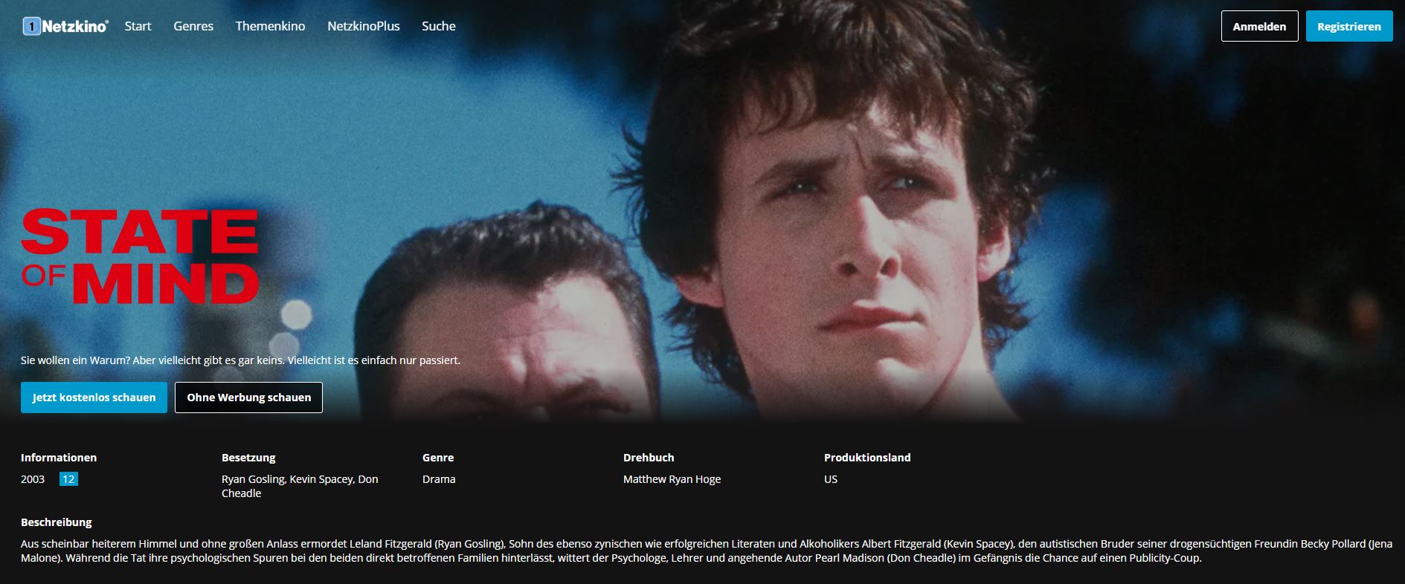Start the movie with Jetzt kostenlos schauen
The image size is (1405, 584).
(94, 398)
